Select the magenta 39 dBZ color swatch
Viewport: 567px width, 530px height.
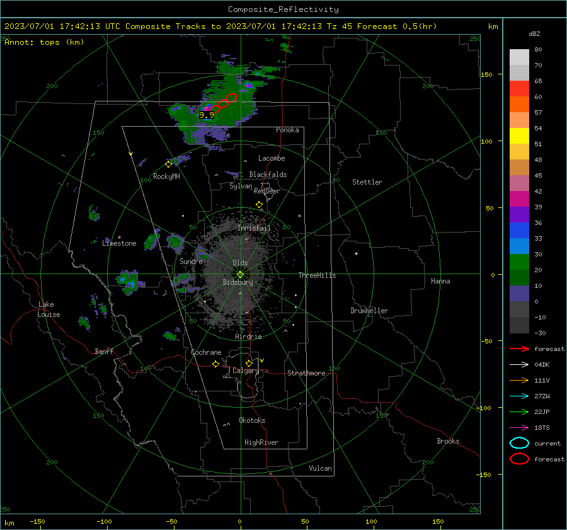pyautogui.click(x=519, y=199)
